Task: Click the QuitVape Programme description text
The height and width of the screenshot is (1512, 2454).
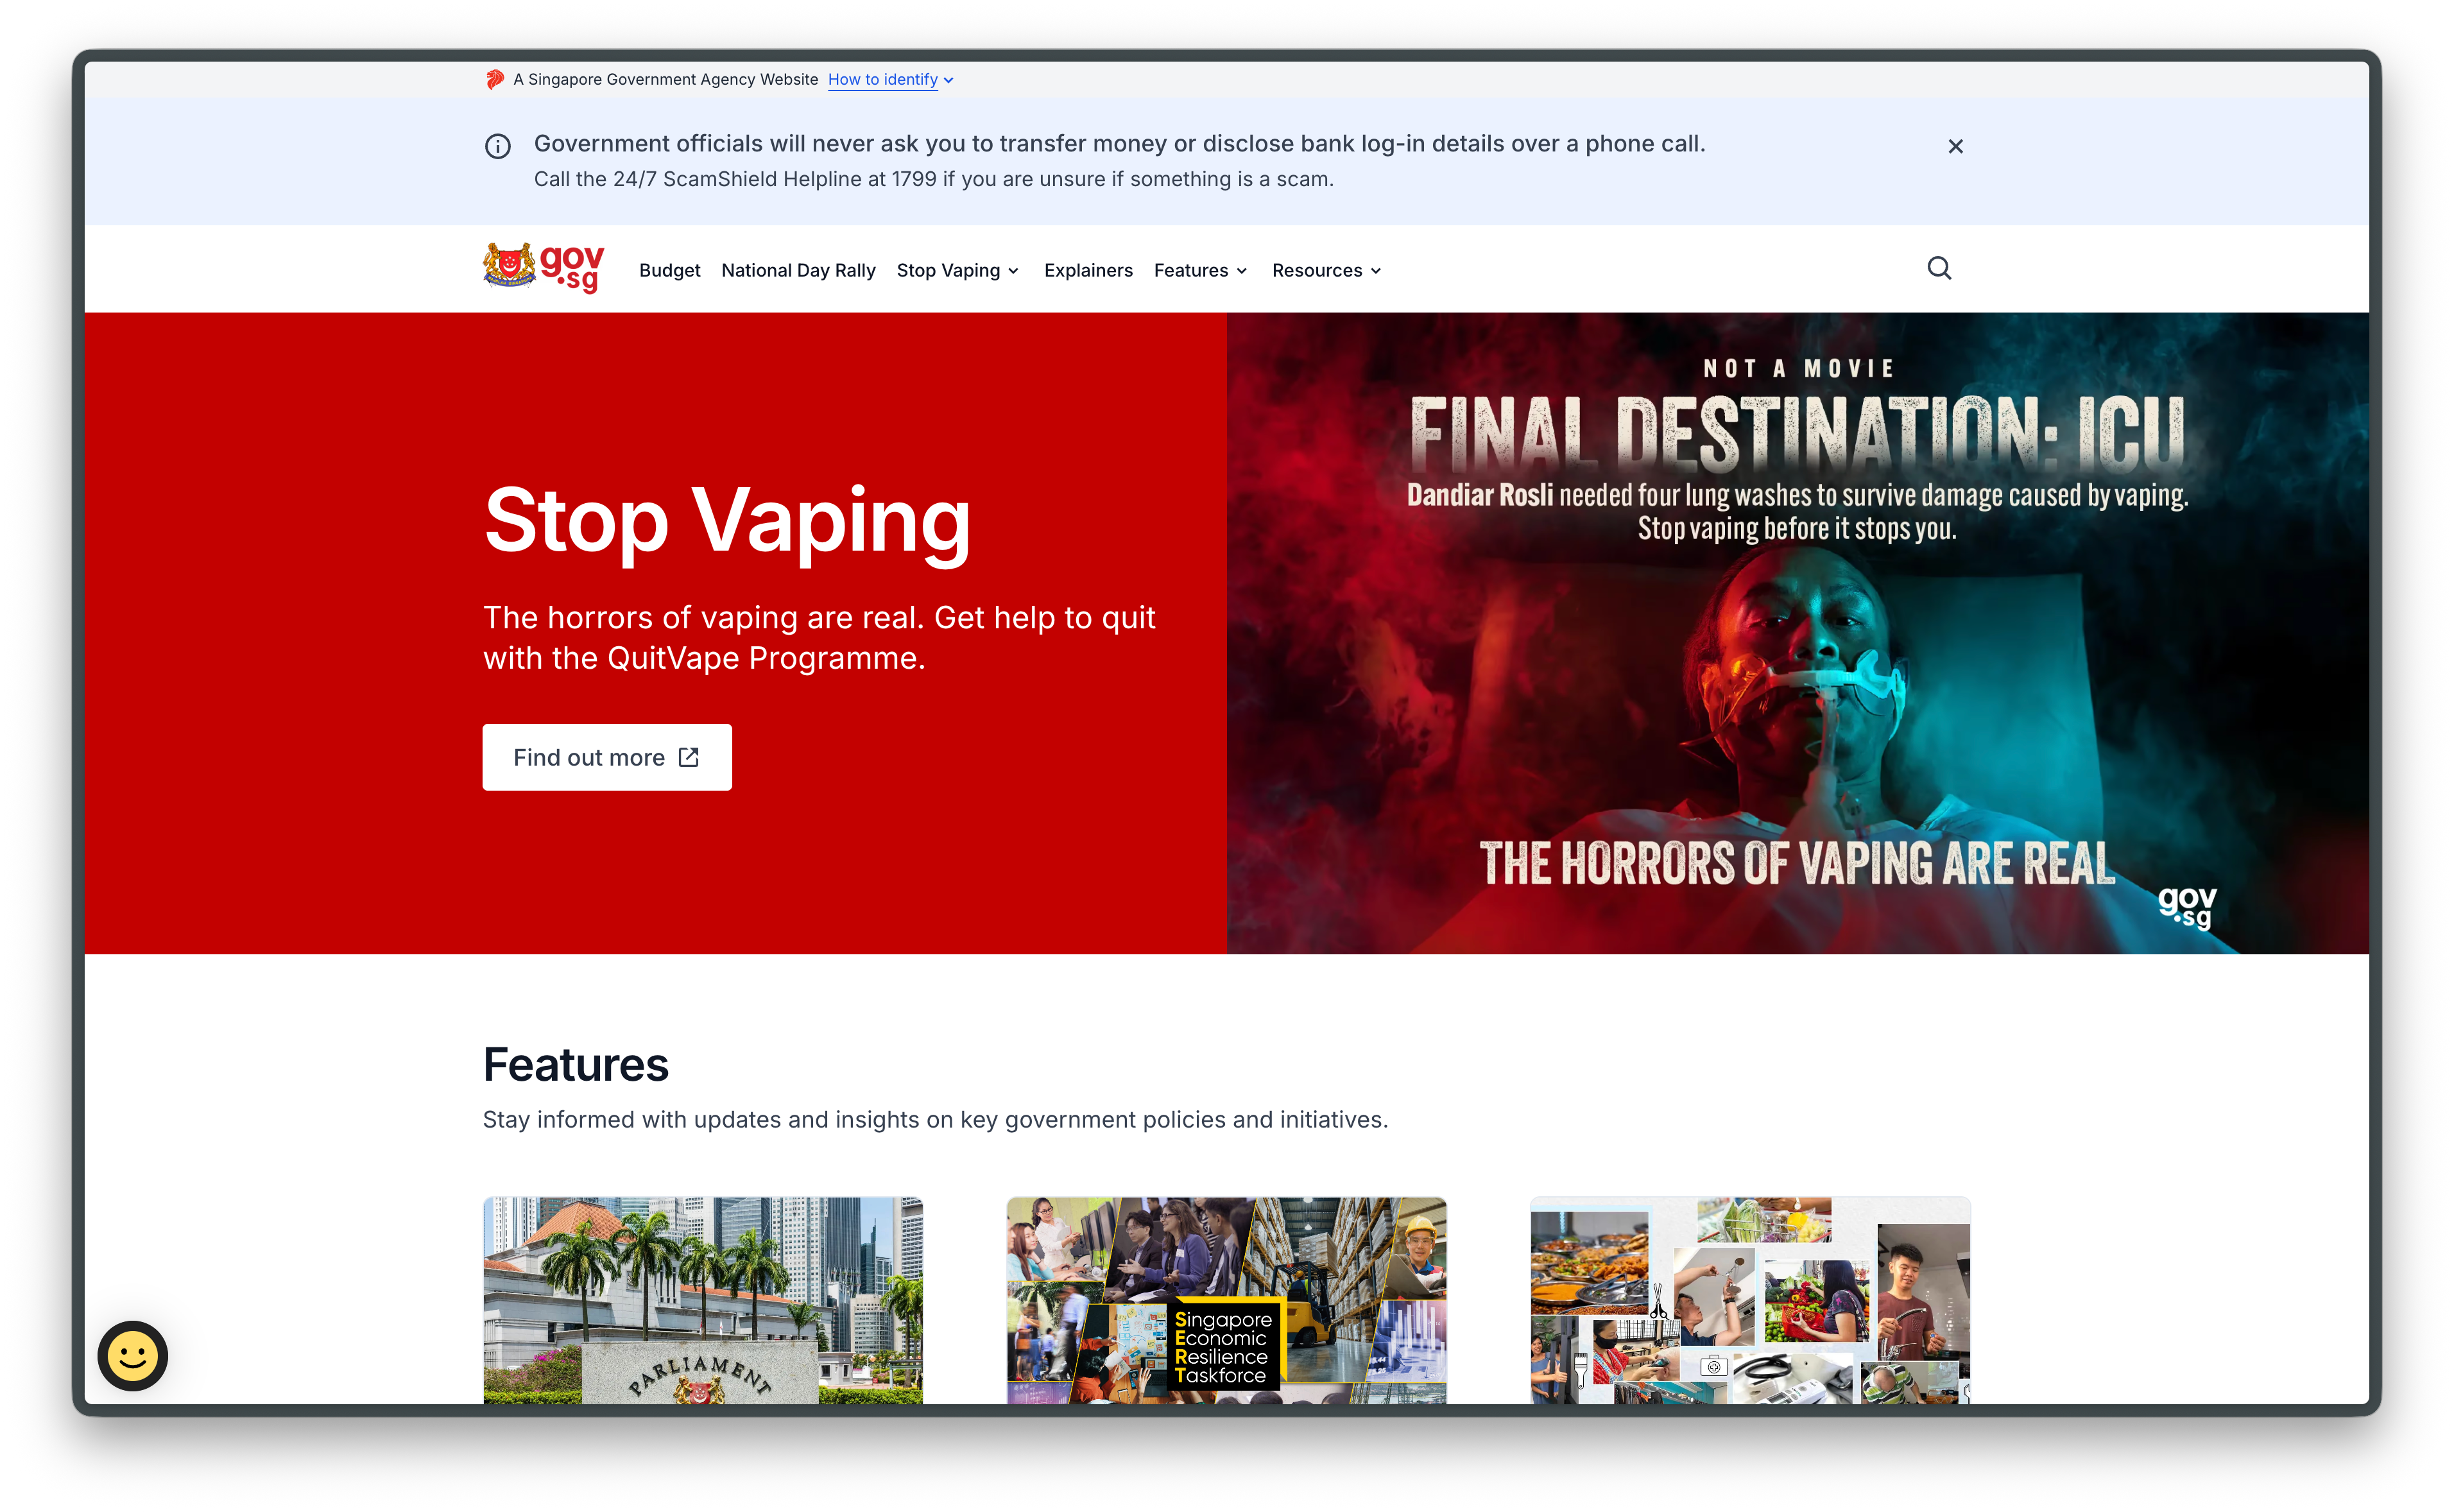Action: (x=819, y=637)
